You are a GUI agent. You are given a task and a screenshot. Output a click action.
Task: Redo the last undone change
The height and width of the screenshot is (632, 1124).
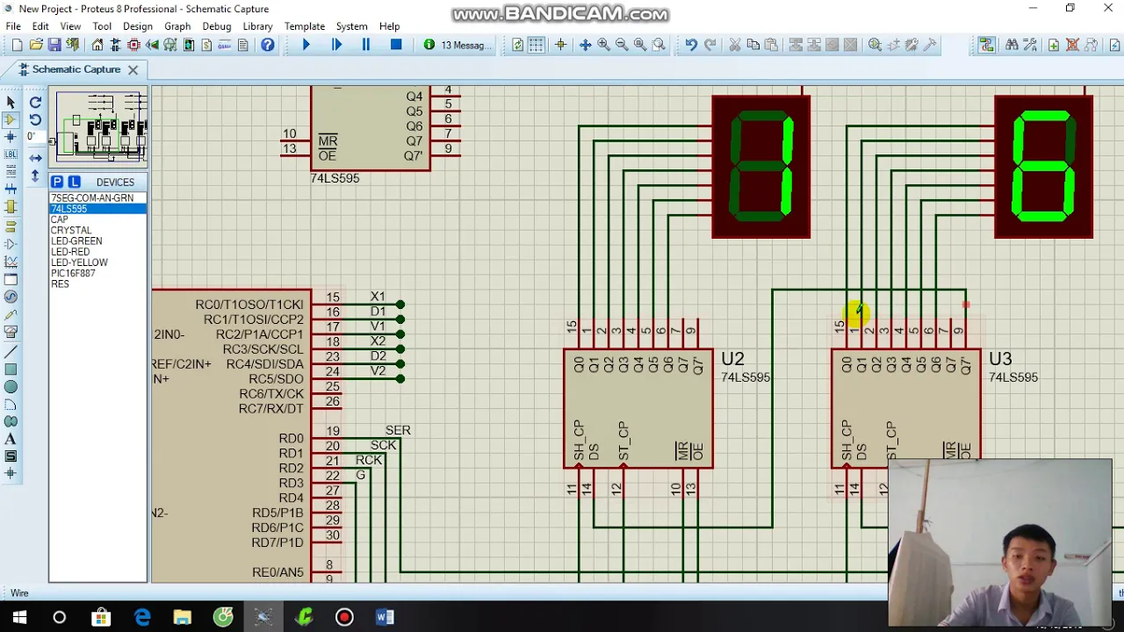pos(710,45)
